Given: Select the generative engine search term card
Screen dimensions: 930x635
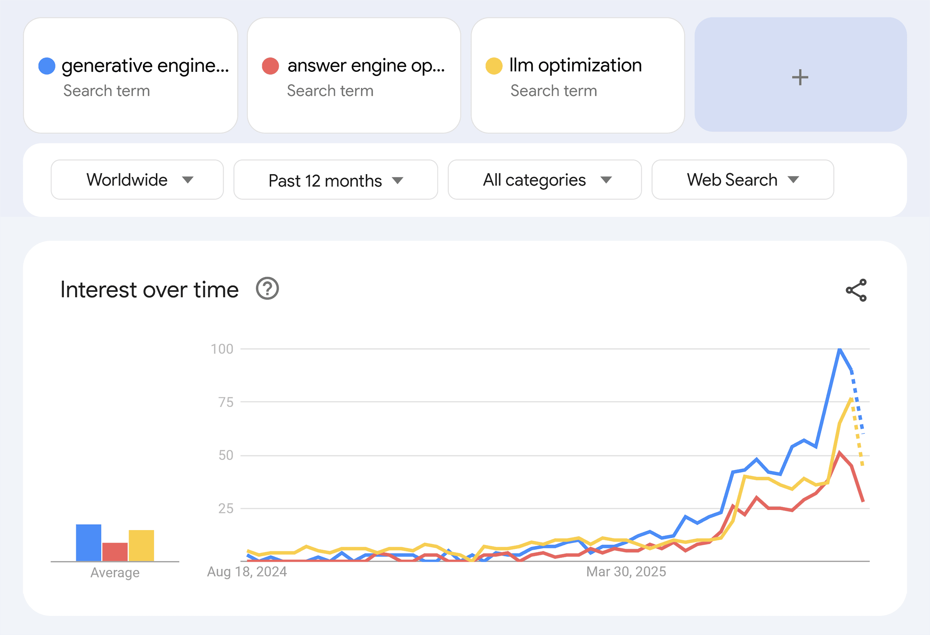Looking at the screenshot, I should (131, 75).
